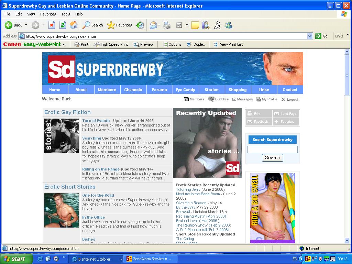The image size is (352, 264).
Task: Click Canon toolbar Print button
Action: (81, 44)
